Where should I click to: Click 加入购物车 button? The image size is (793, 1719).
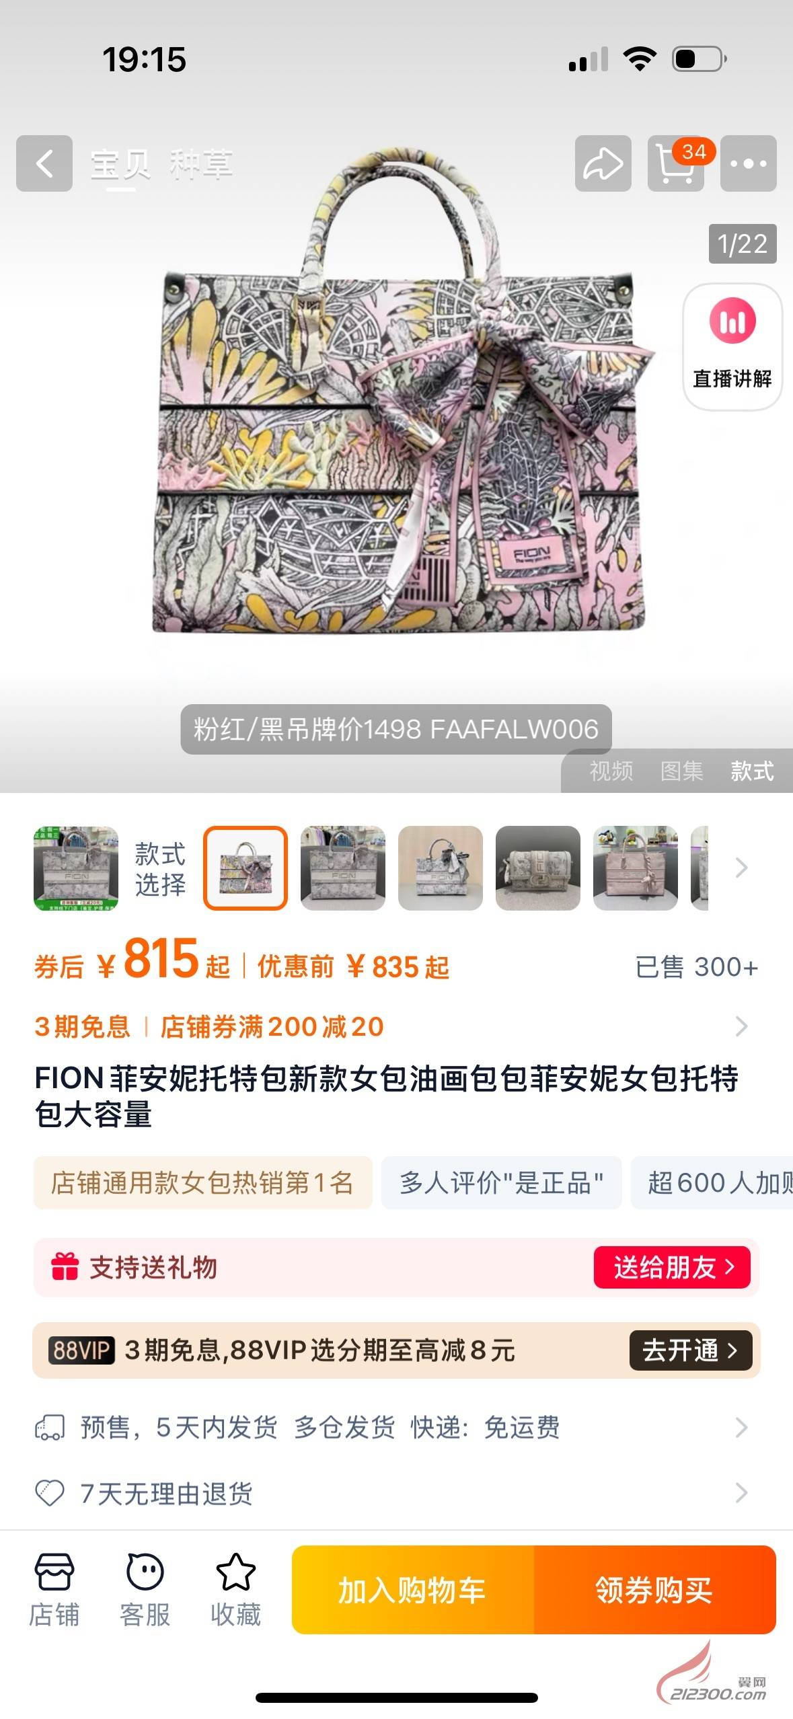(412, 1590)
